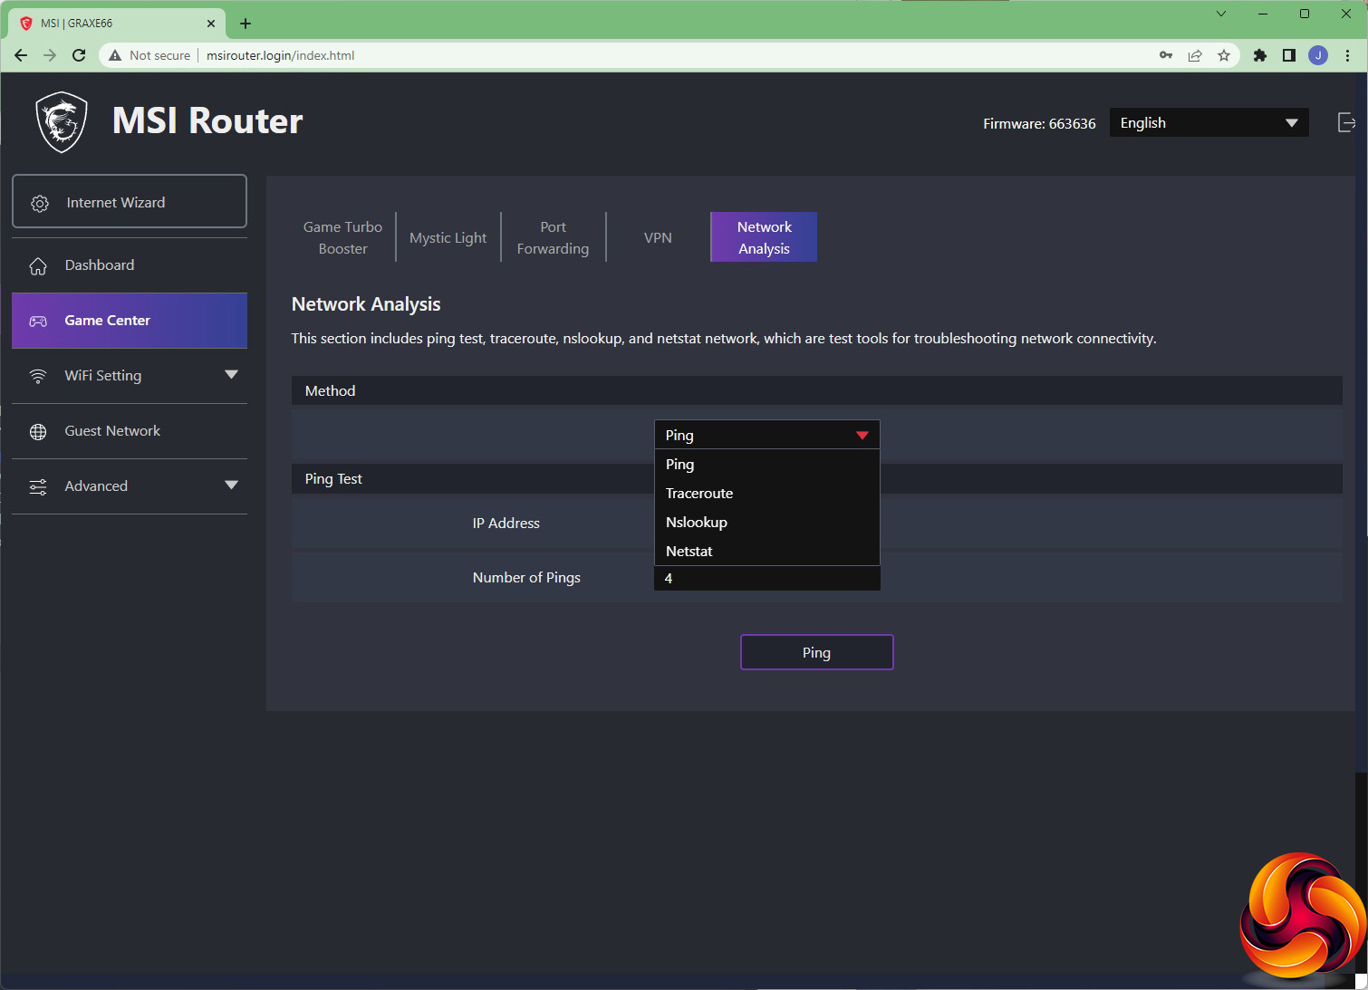
Task: Switch to the Game Turbo Booster tab
Action: 342,237
